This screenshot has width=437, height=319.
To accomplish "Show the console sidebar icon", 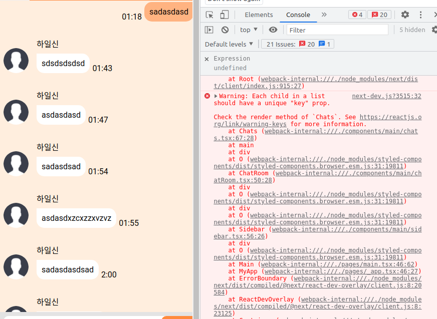I will (x=209, y=30).
